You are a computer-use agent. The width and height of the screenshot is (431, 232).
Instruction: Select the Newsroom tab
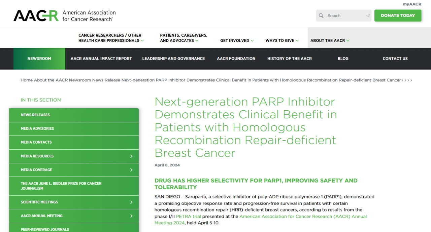39,59
